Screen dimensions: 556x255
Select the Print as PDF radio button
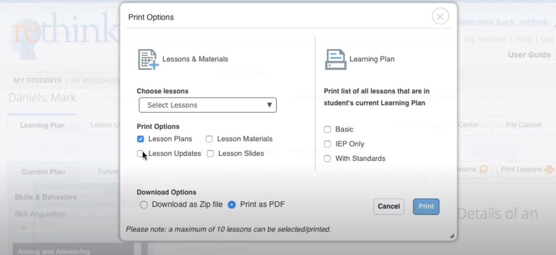click(x=232, y=205)
